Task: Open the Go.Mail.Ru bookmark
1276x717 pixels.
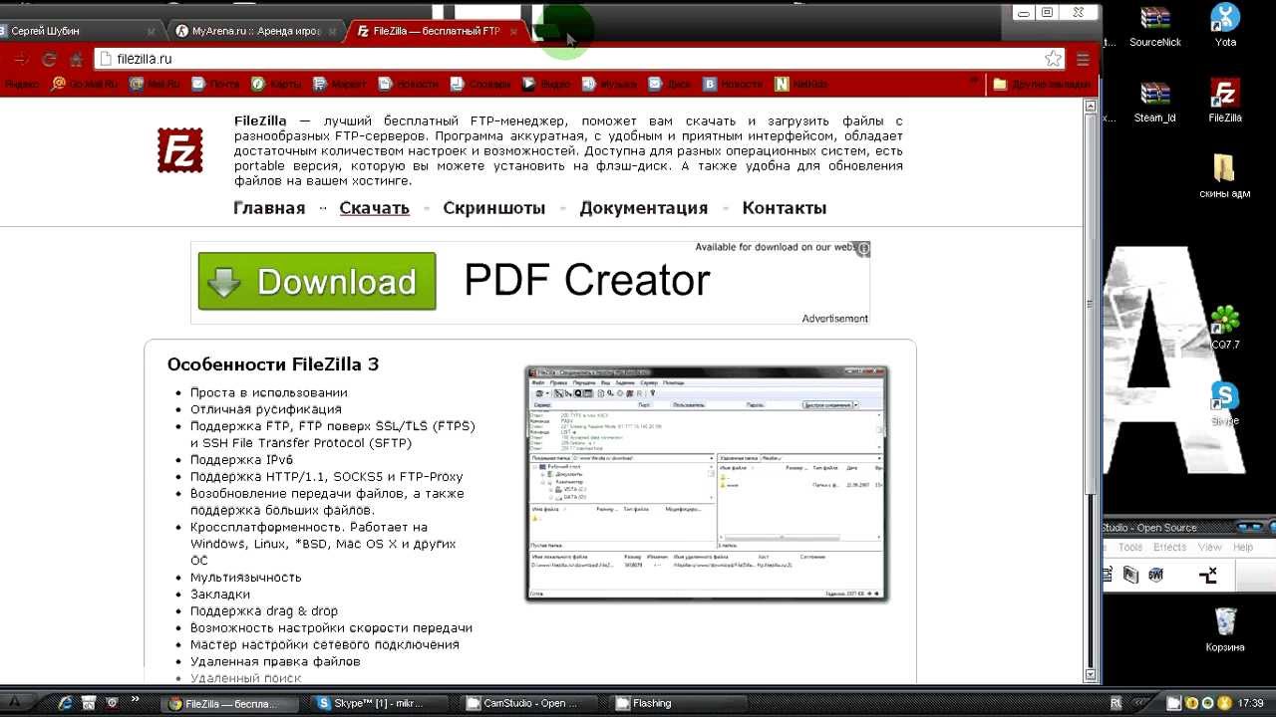Action: pos(85,85)
